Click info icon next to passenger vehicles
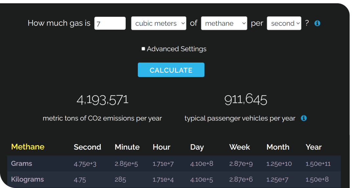The height and width of the screenshot is (188, 353). tap(304, 118)
